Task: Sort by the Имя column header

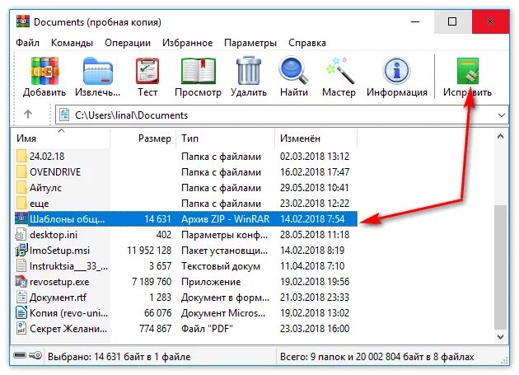Action: [61, 138]
